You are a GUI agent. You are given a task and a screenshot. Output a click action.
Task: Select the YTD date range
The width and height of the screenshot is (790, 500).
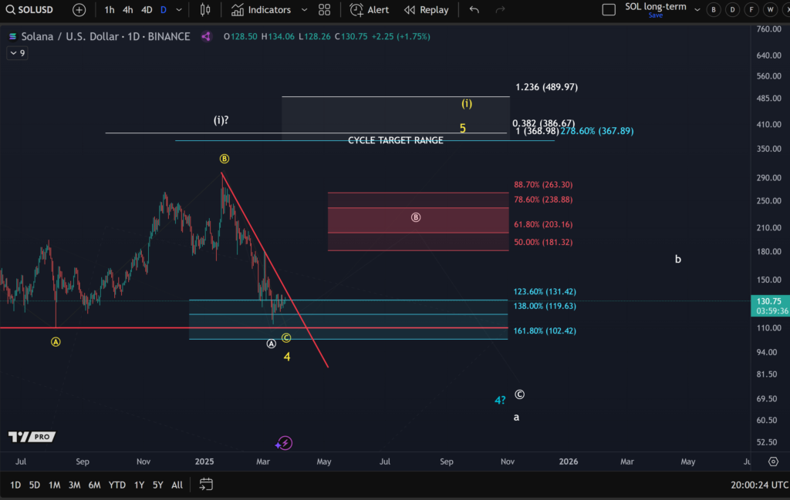(x=117, y=485)
